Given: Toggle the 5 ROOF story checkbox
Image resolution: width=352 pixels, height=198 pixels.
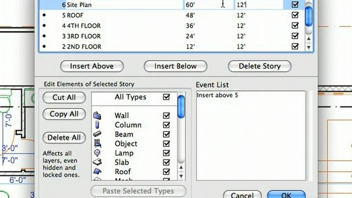Looking at the screenshot, I should pyautogui.click(x=295, y=15).
